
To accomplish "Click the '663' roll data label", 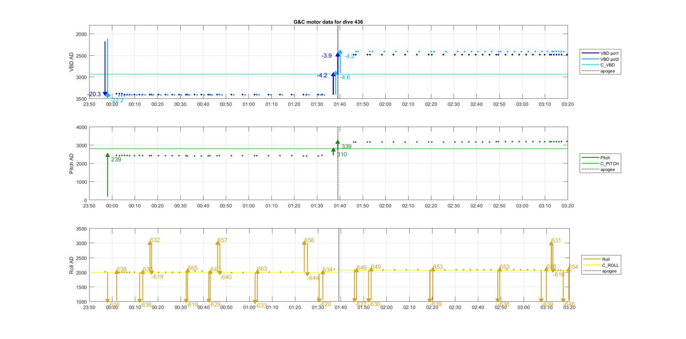I will coord(262,269).
